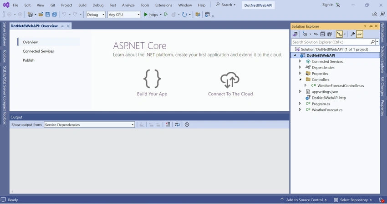Select Connected Services in left navigation

tap(38, 51)
